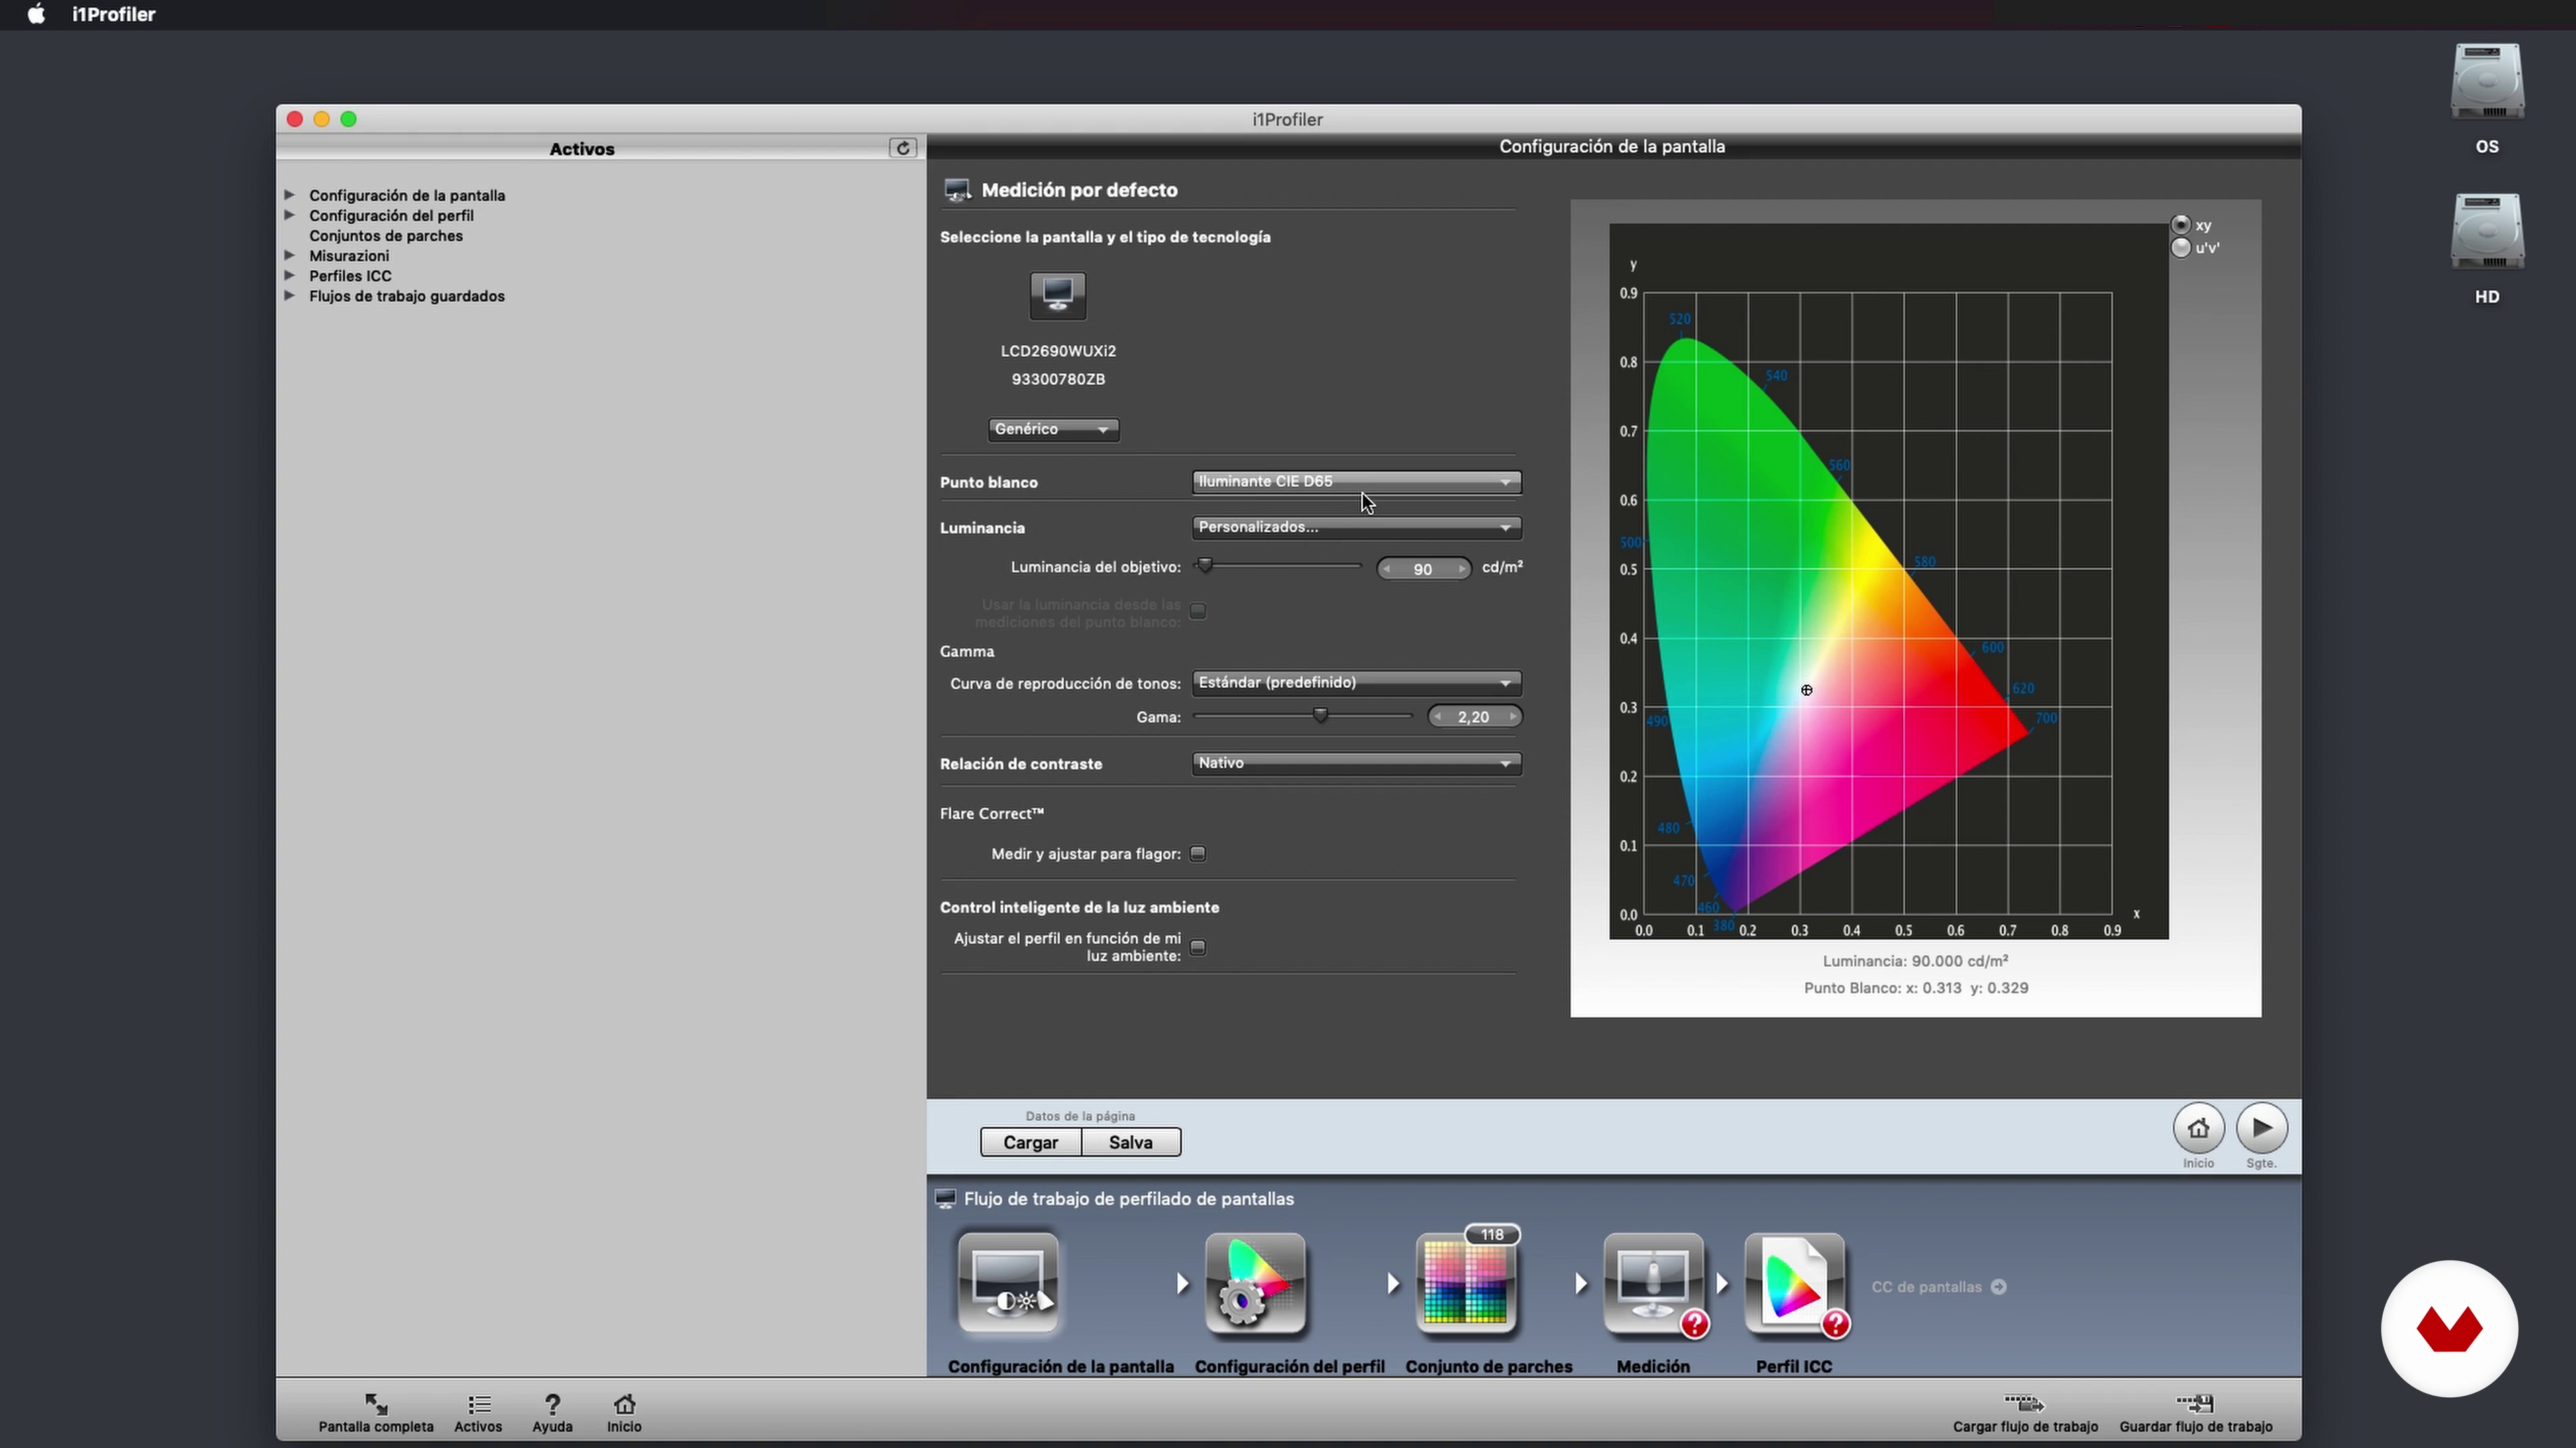
Task: Click Cargar page data button
Action: pos(1030,1142)
